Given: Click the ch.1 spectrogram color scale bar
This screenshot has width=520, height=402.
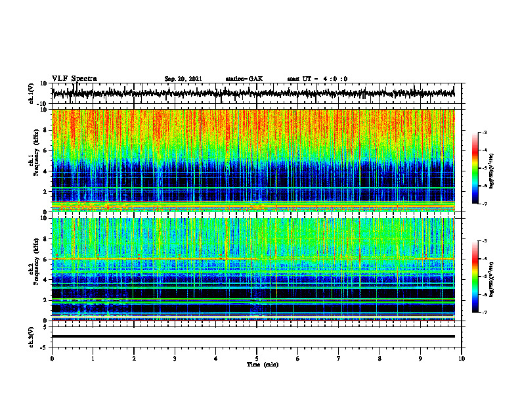Looking at the screenshot, I should pyautogui.click(x=475, y=168).
